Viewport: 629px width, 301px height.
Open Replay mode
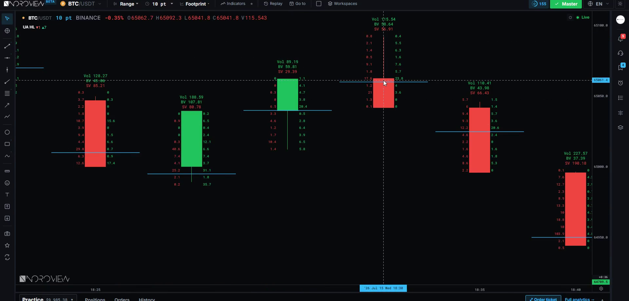(273, 4)
